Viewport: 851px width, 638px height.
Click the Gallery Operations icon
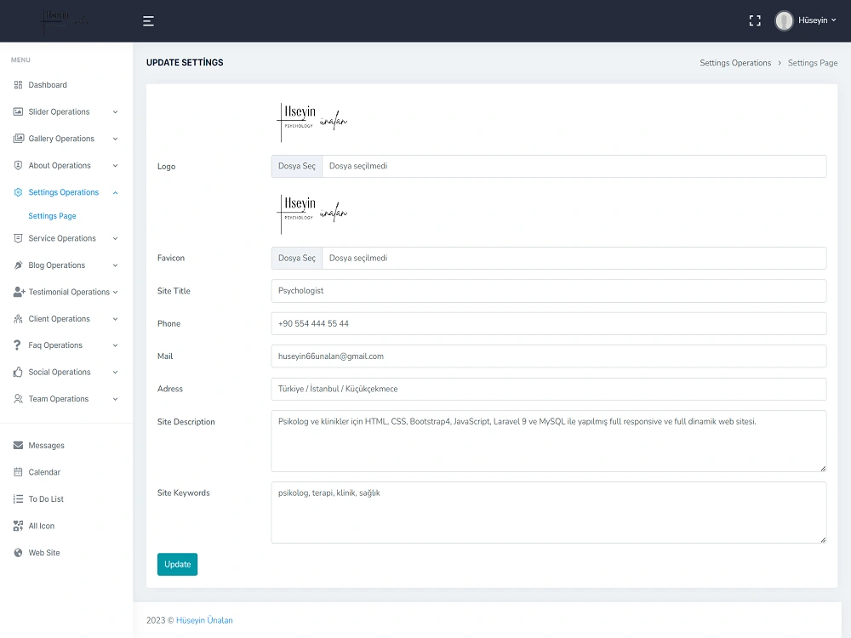click(x=18, y=139)
